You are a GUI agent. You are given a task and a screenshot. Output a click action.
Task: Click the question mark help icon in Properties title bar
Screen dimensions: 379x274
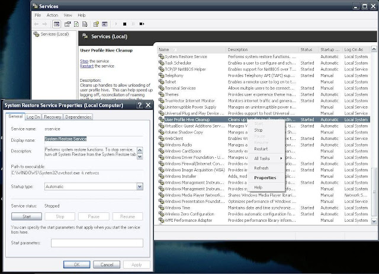139,105
